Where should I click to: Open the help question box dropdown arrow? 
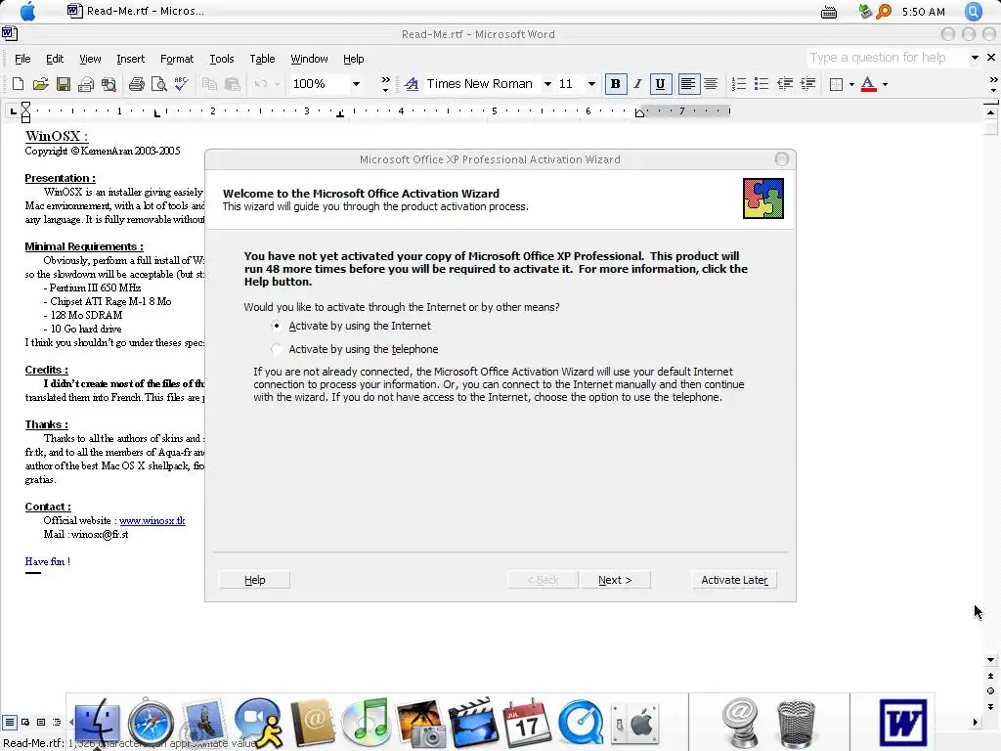click(975, 58)
